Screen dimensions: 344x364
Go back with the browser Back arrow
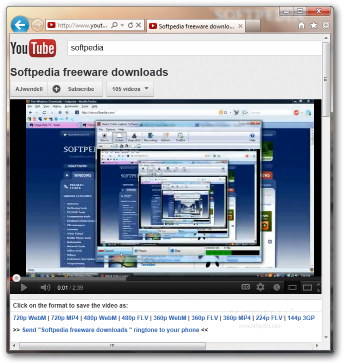coord(20,24)
